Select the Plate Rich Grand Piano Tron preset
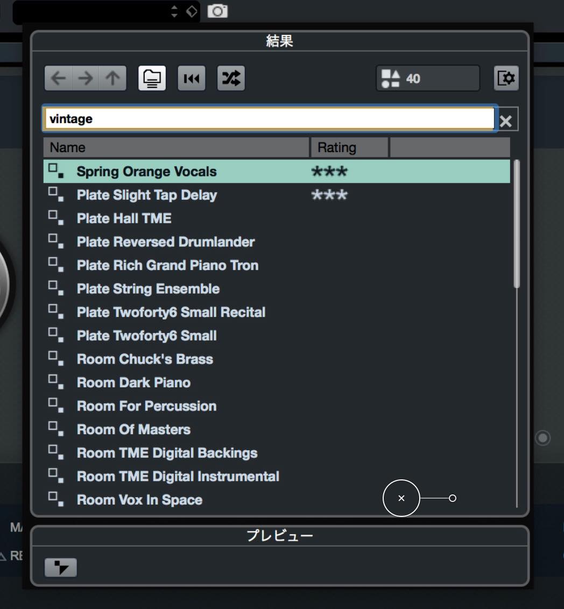 point(277,265)
